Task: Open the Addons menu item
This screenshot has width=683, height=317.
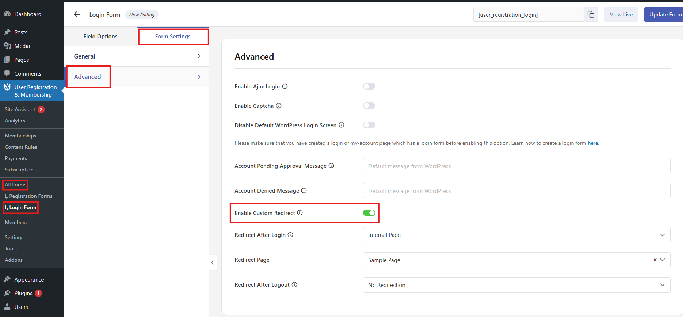Action: pyautogui.click(x=14, y=260)
